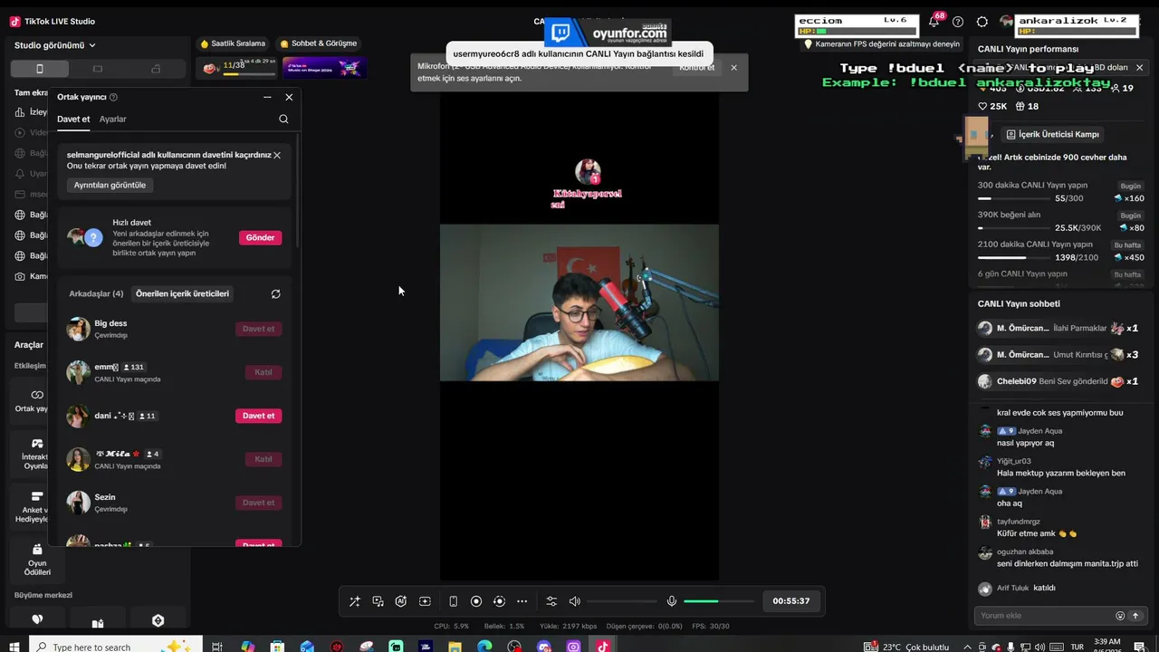Image resolution: width=1159 pixels, height=652 pixels.
Task: Open the İçerik Üreticisi Kampı button
Action: point(1053,134)
